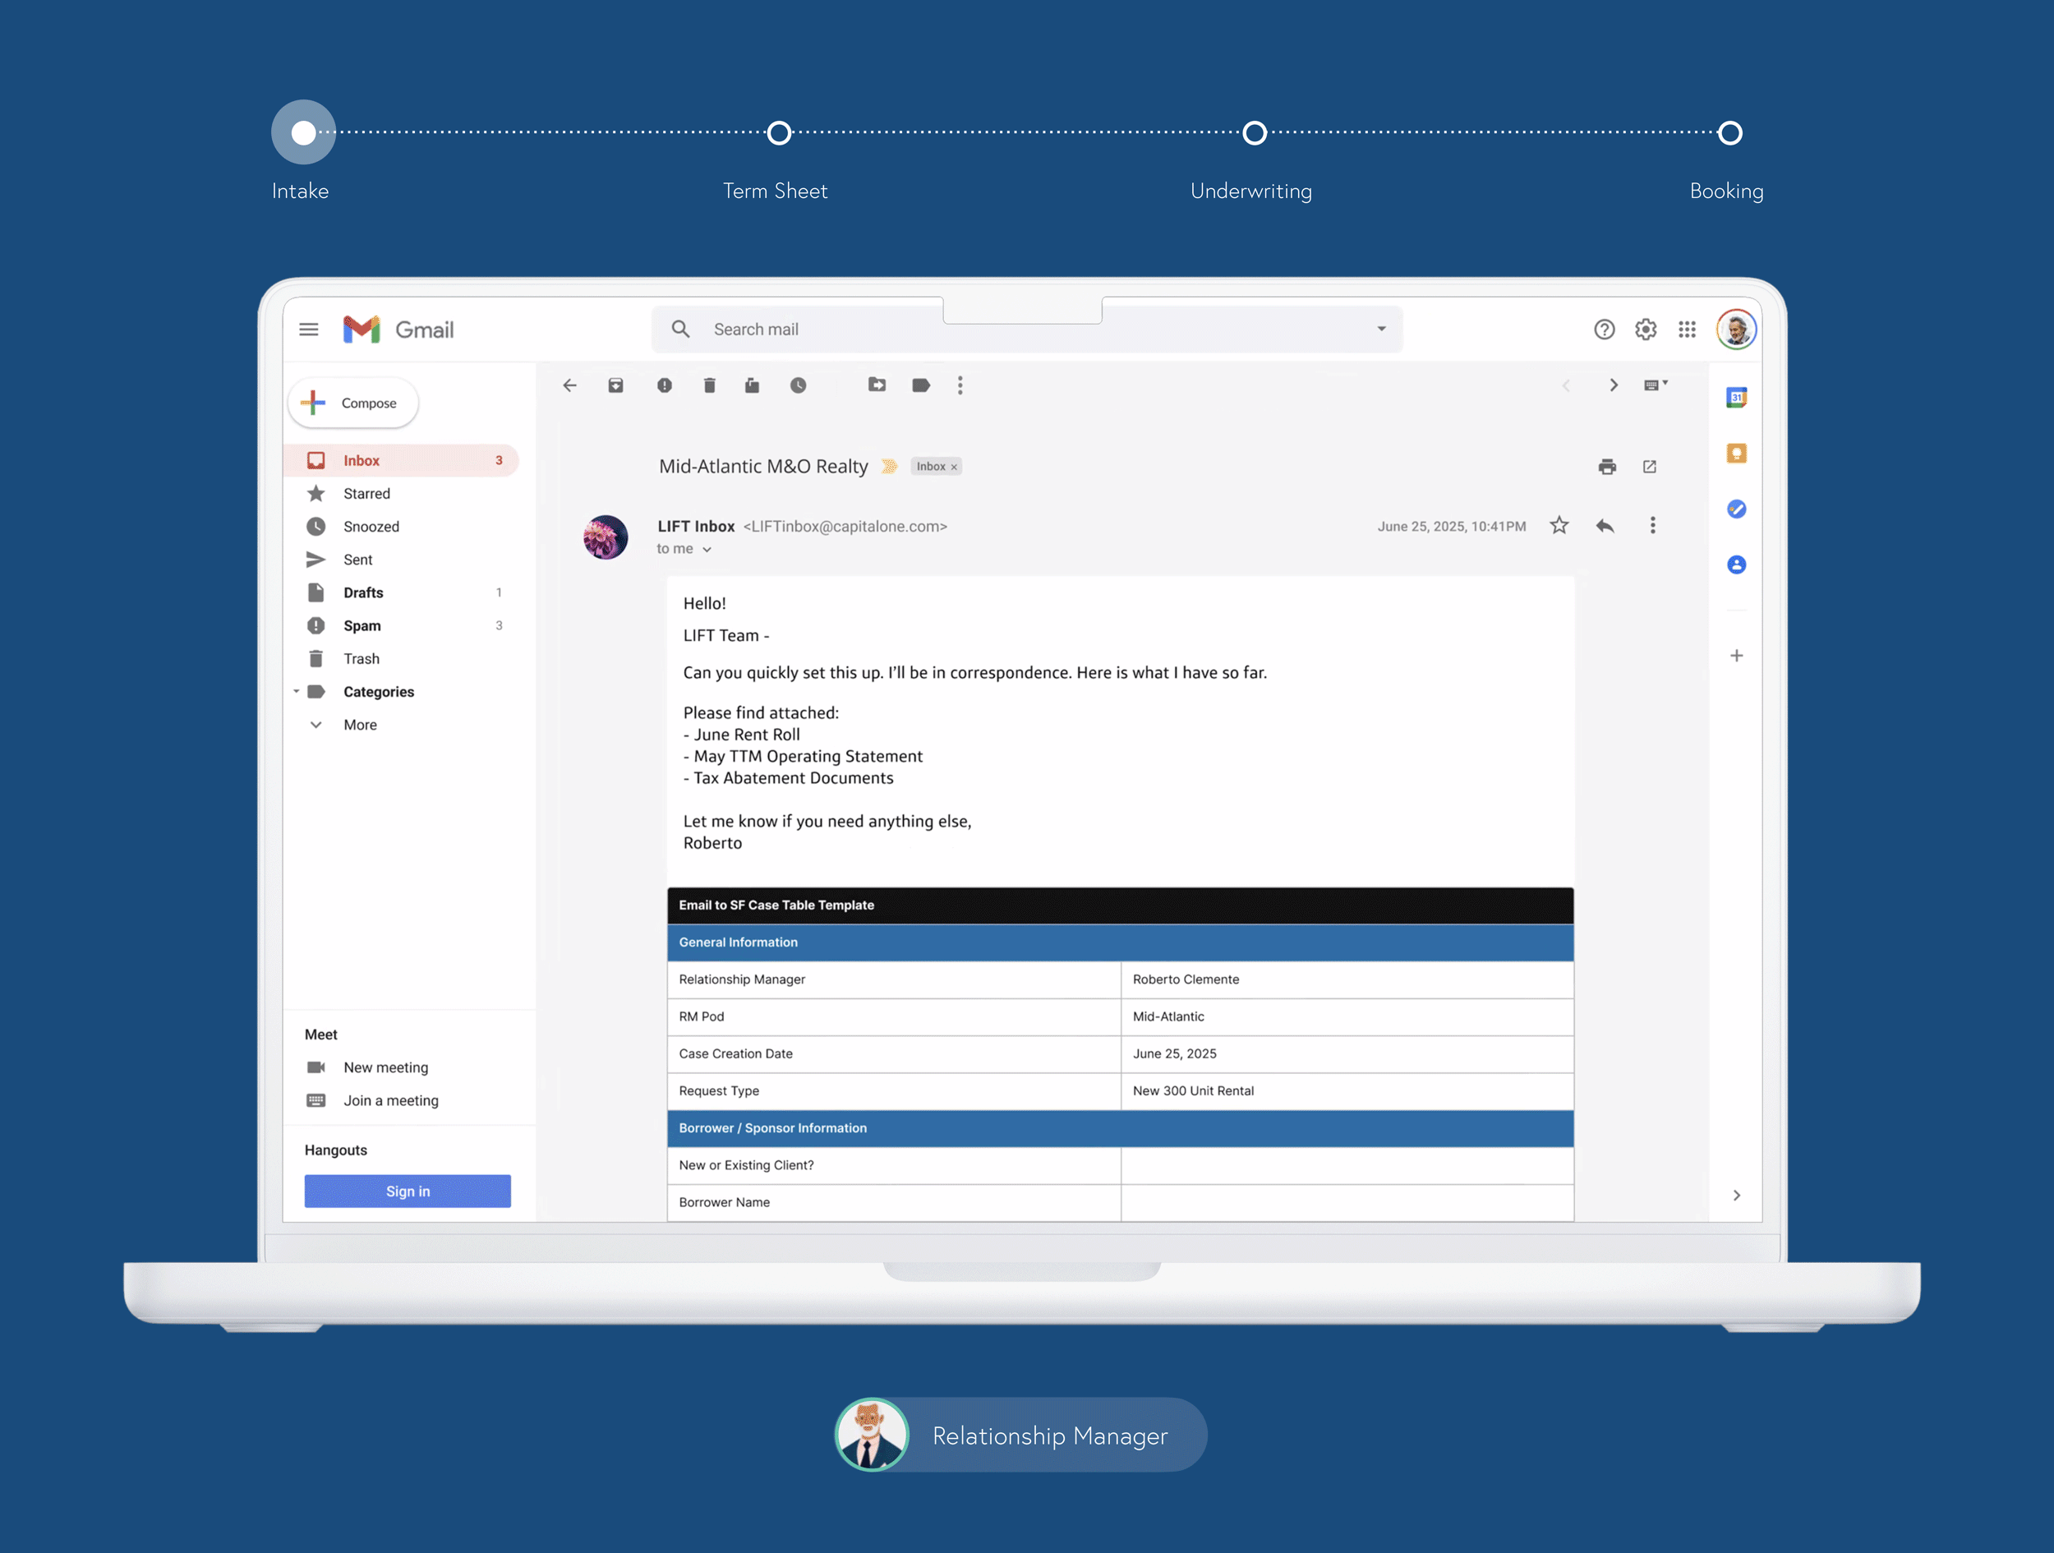Expand search options dropdown arrow
Image resolution: width=2054 pixels, height=1553 pixels.
(x=1382, y=329)
